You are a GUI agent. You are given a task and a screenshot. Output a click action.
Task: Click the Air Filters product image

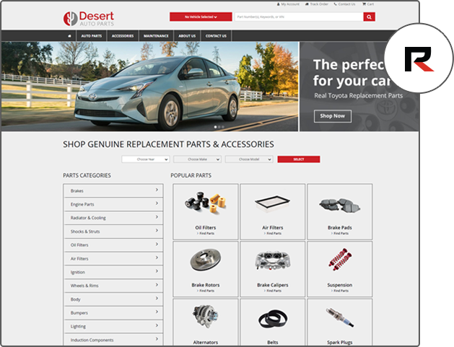coord(273,205)
